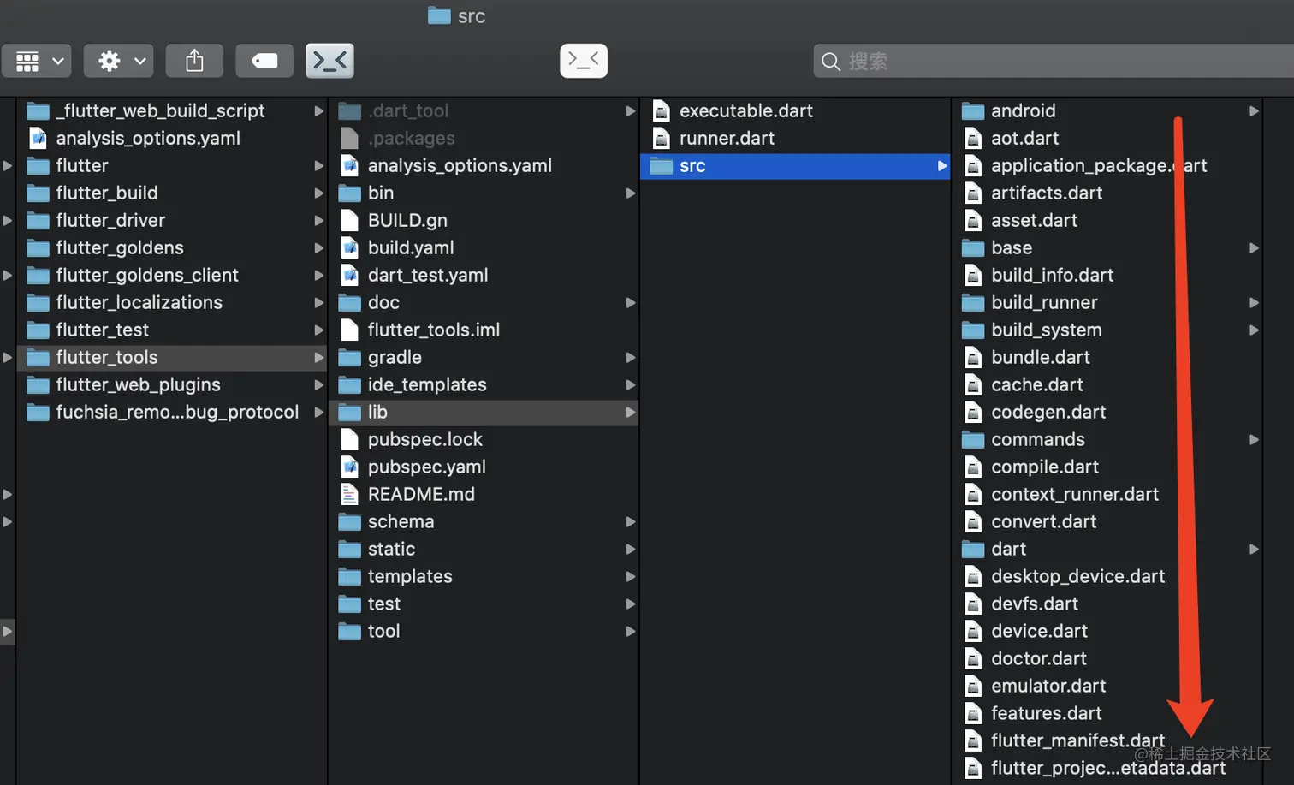Screen dimensions: 1294x785
Task: Click the Share toolbar button
Action: pyautogui.click(x=194, y=61)
